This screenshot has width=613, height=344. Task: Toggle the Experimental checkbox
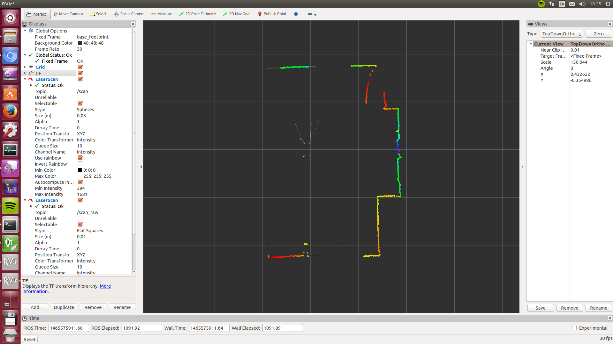click(574, 328)
